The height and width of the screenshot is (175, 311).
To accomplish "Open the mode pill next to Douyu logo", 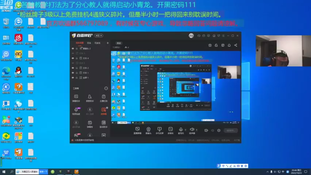I will point(99,36).
